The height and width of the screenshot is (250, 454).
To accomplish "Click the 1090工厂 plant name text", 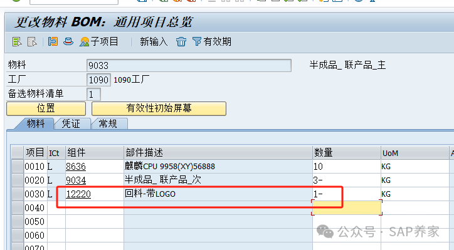I will click(x=132, y=80).
